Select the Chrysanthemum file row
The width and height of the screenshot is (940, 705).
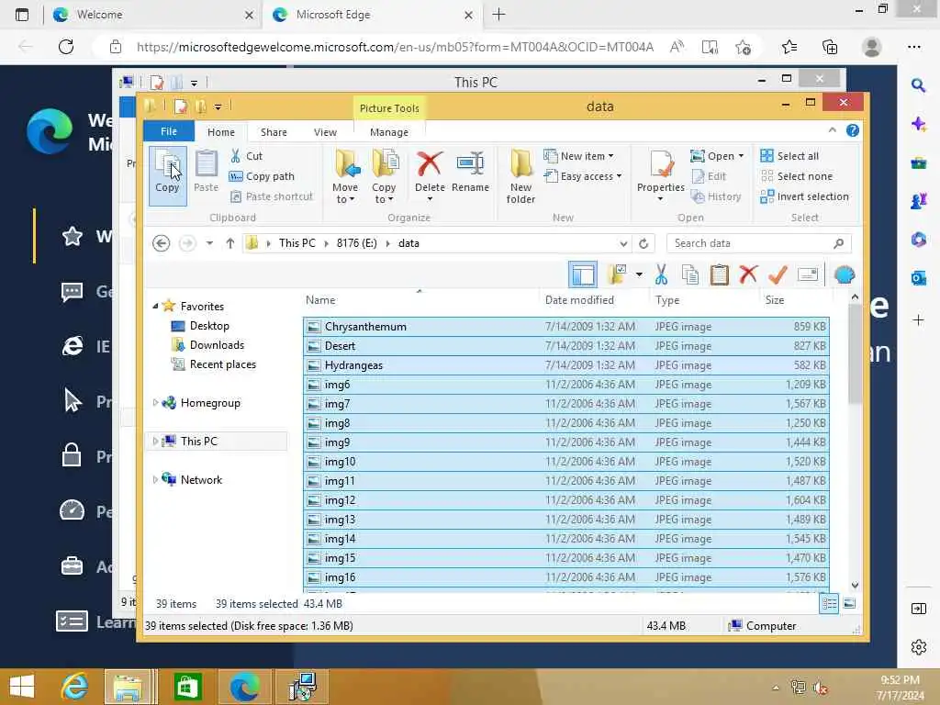[x=565, y=327]
